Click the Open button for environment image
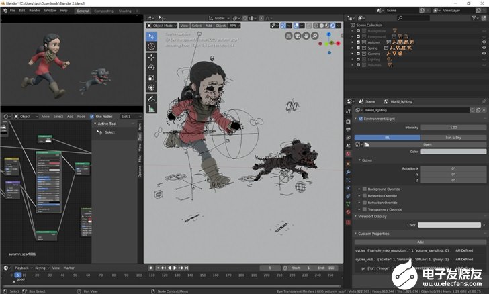 tap(427, 145)
